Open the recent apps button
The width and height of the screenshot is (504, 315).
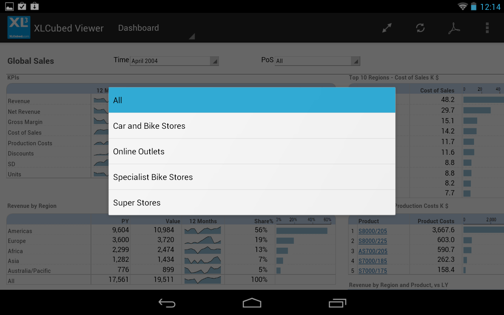(x=337, y=303)
